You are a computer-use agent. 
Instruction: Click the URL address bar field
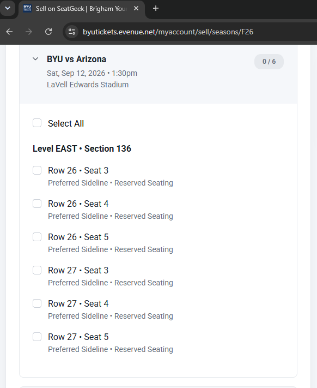pyautogui.click(x=168, y=32)
